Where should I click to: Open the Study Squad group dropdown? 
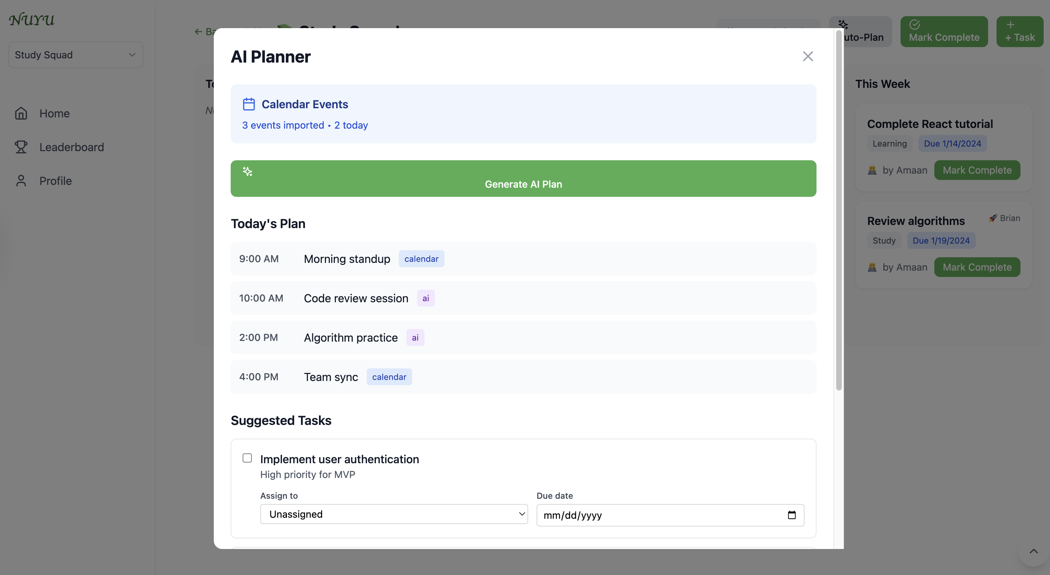pyautogui.click(x=76, y=54)
